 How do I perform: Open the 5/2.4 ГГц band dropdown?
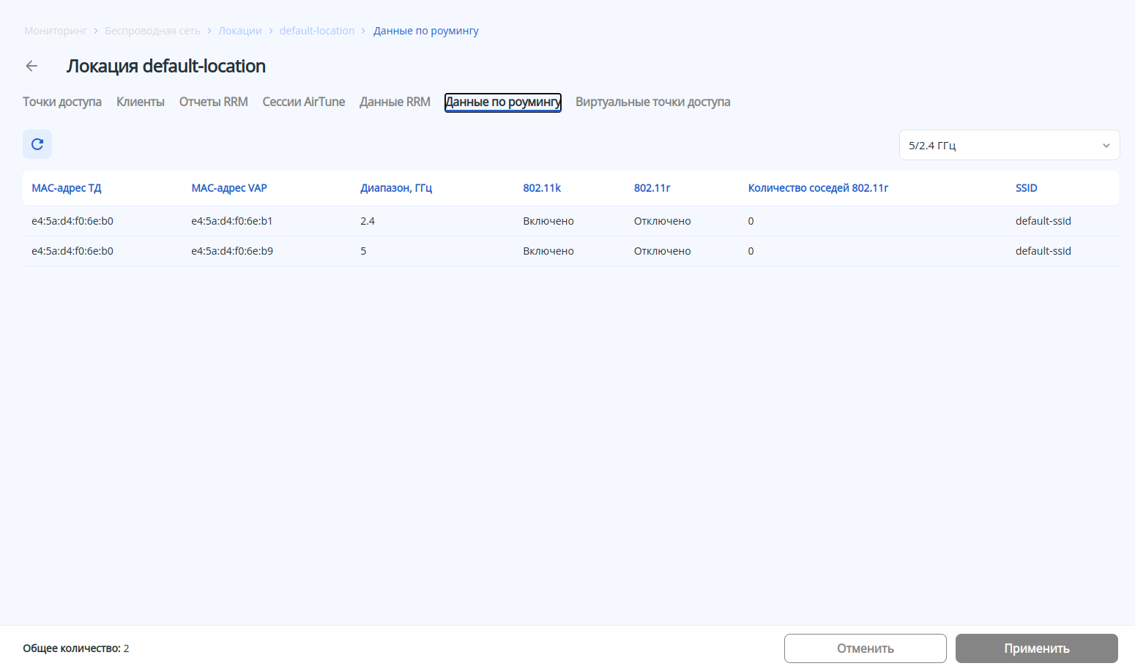(x=1009, y=145)
